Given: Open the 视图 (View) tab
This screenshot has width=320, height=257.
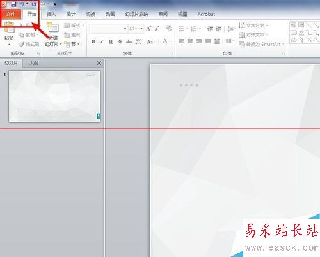Looking at the screenshot, I should [x=182, y=14].
